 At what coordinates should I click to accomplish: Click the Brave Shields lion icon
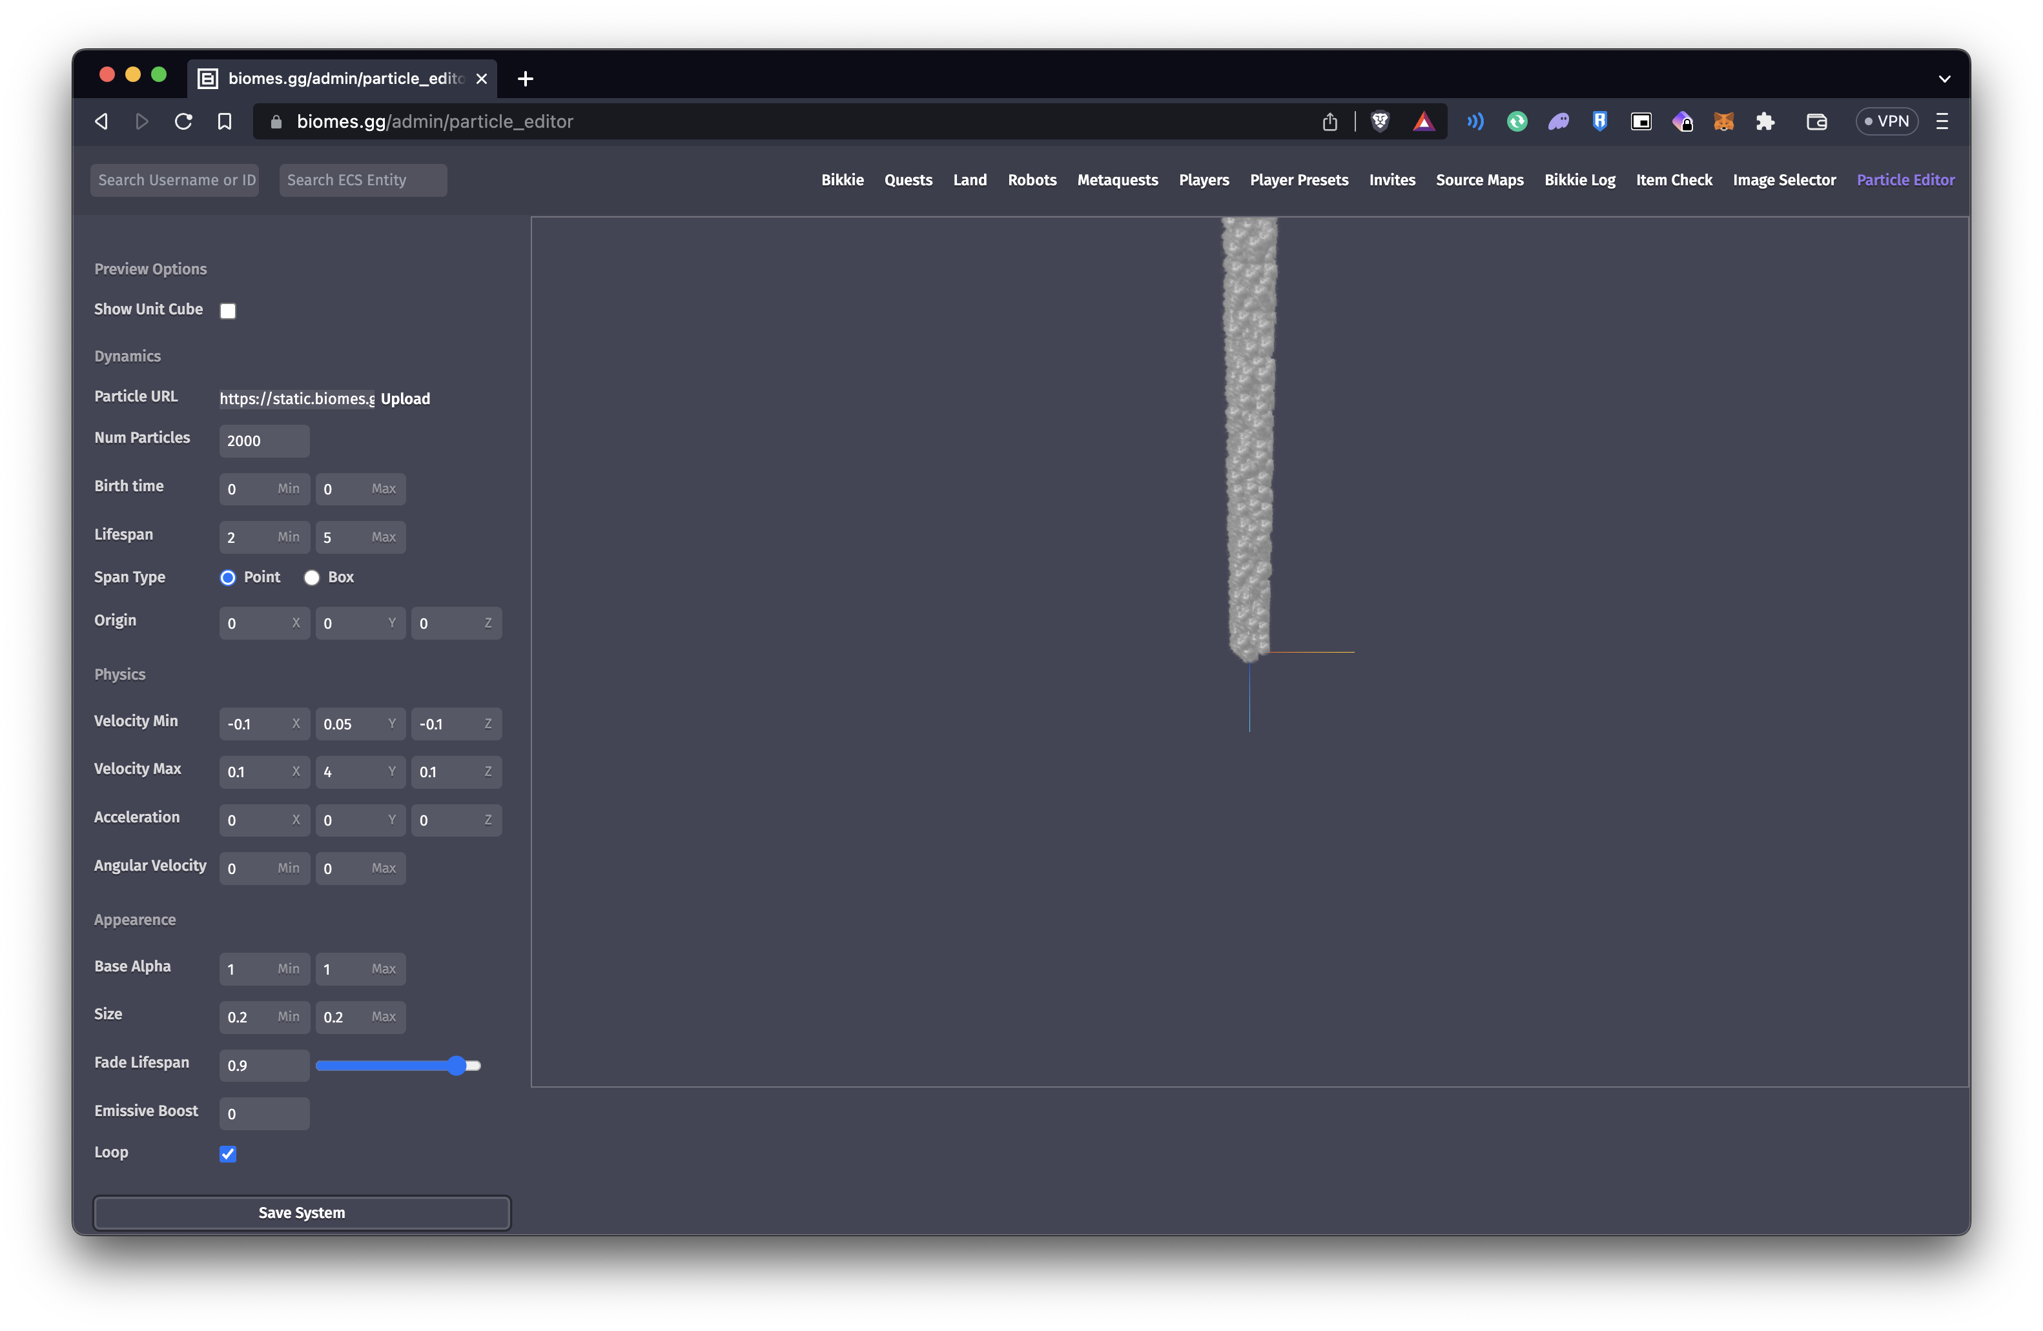tap(1379, 121)
